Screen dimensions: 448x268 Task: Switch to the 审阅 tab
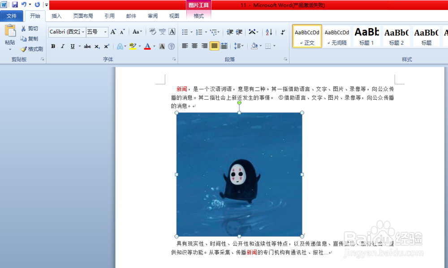click(x=153, y=16)
